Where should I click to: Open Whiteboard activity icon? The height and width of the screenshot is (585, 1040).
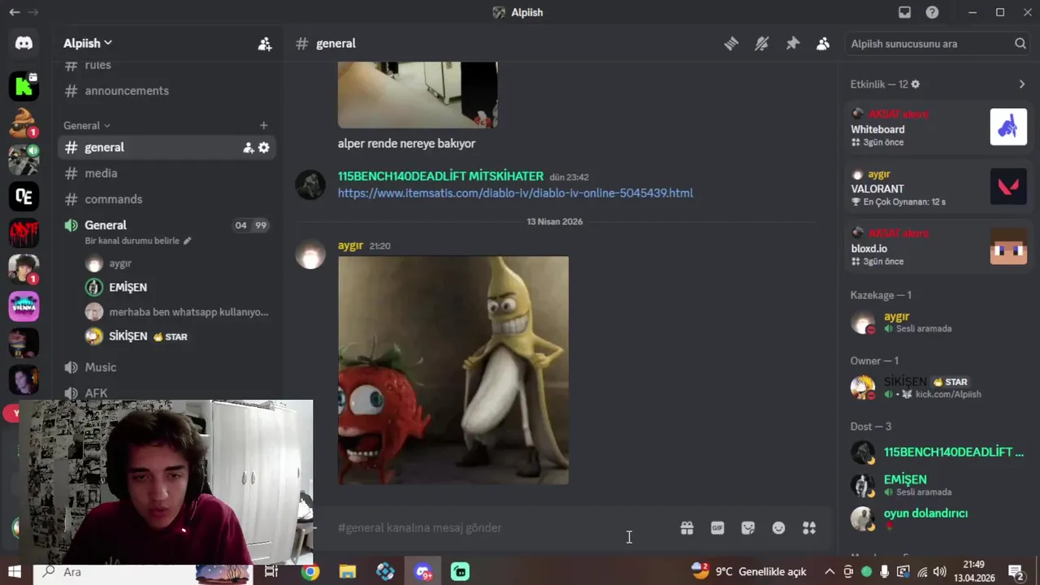coord(1008,127)
